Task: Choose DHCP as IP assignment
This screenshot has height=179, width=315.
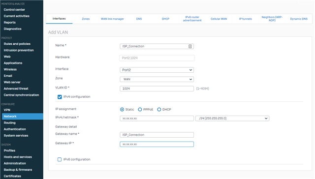Action: coord(159,110)
